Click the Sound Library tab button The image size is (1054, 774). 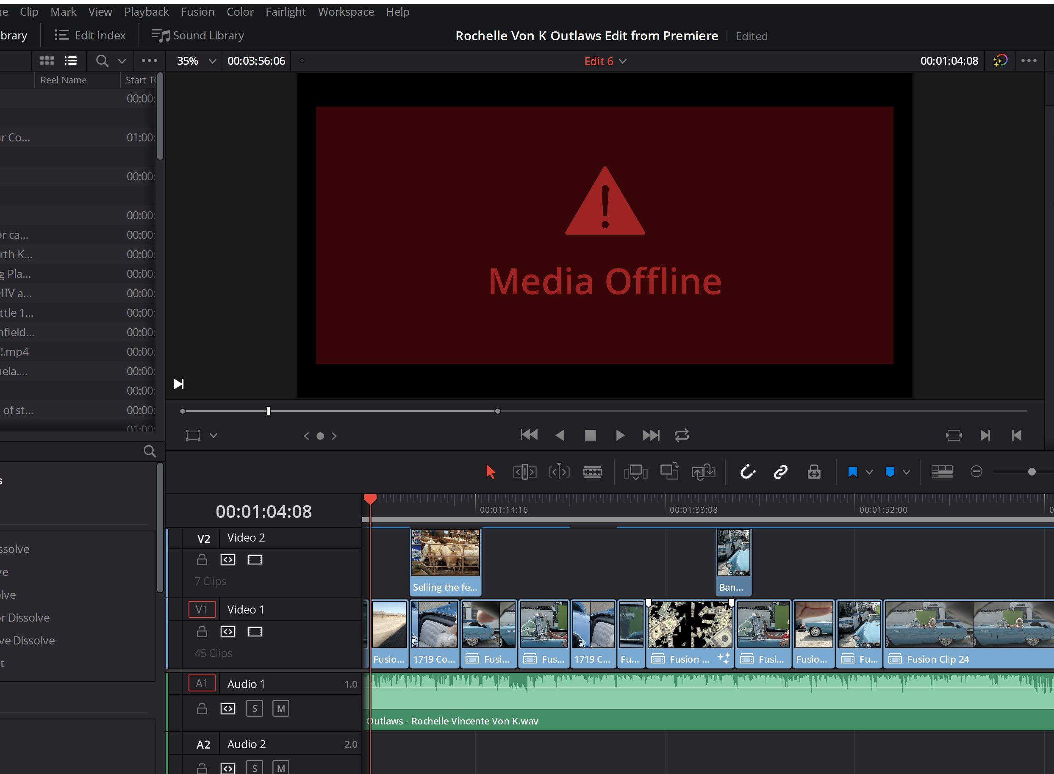coord(200,34)
